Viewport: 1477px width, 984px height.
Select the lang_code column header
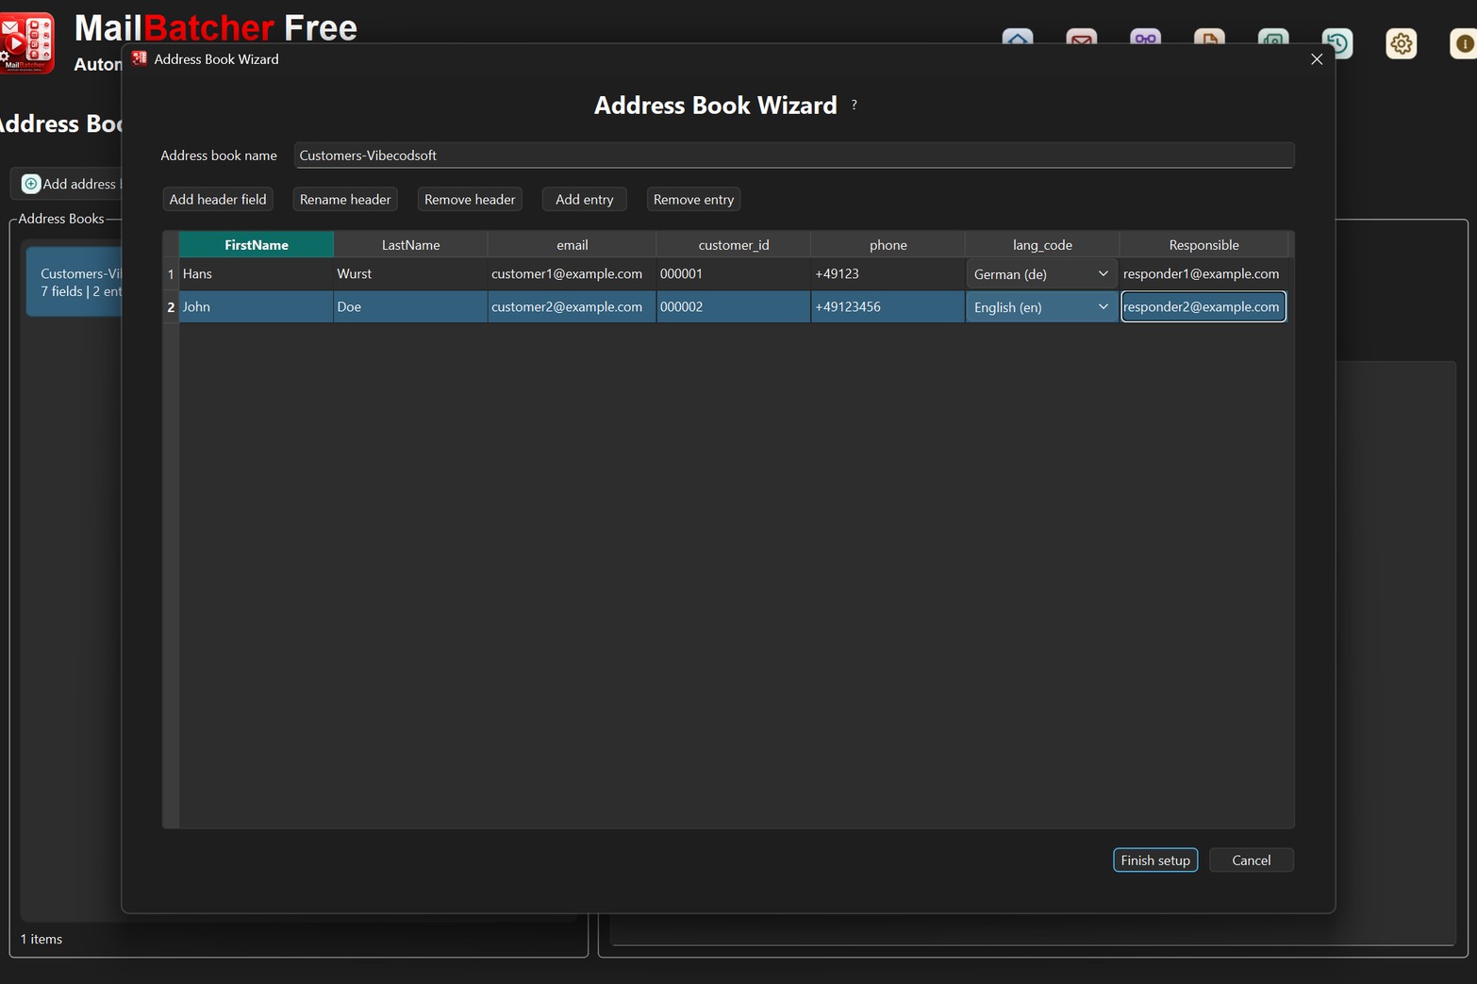click(x=1042, y=245)
